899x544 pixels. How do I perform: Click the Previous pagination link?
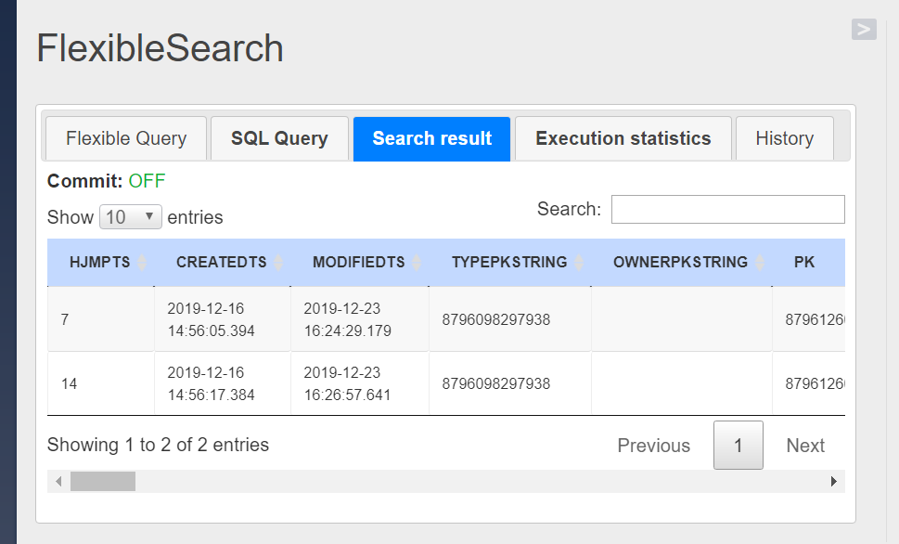click(654, 446)
